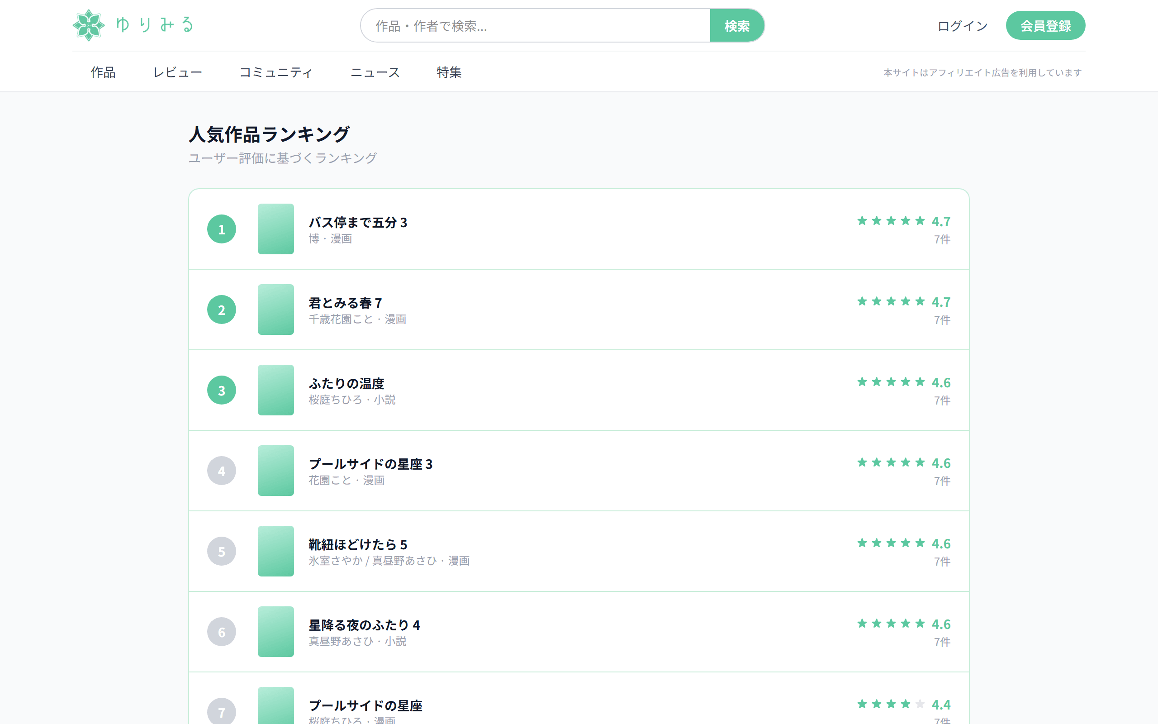Click the 会員登録 register button
The height and width of the screenshot is (724, 1158).
pos(1045,26)
